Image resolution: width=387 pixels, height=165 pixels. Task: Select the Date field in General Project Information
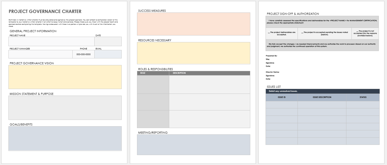108,41
